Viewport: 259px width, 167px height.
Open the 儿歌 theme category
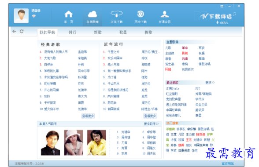point(168,48)
